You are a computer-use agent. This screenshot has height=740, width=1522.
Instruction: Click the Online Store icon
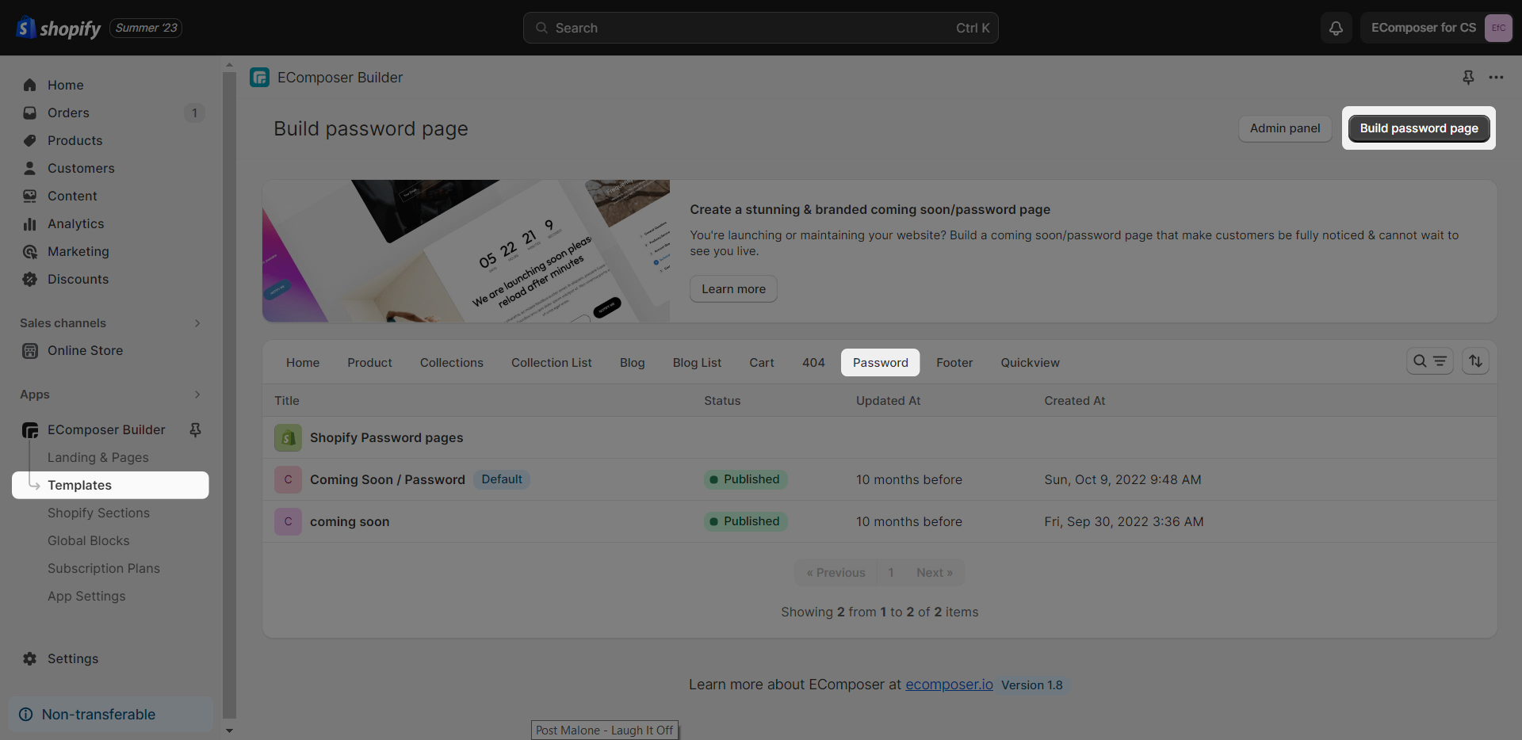(x=30, y=350)
